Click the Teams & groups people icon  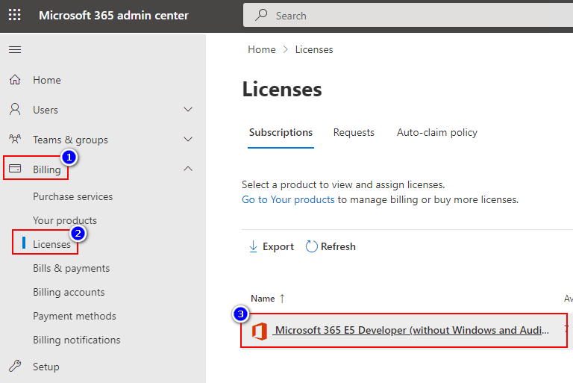15,139
